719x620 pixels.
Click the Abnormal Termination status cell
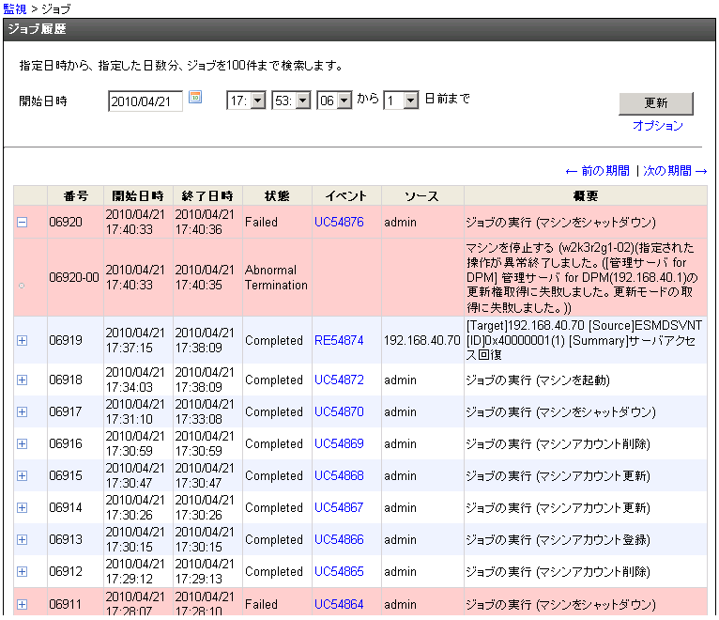(276, 278)
